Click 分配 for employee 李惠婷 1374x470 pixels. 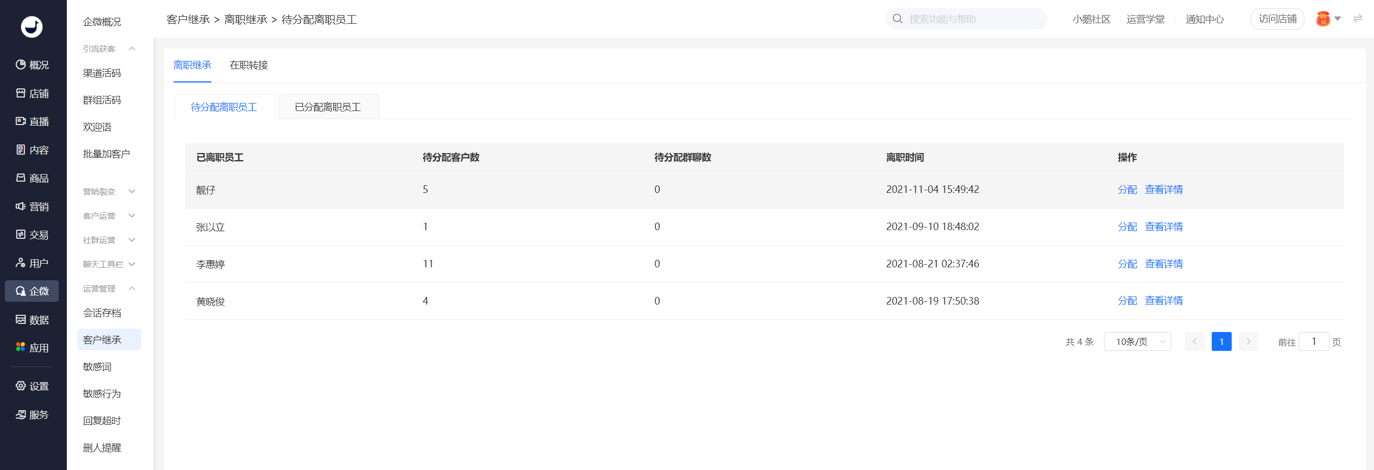1127,264
